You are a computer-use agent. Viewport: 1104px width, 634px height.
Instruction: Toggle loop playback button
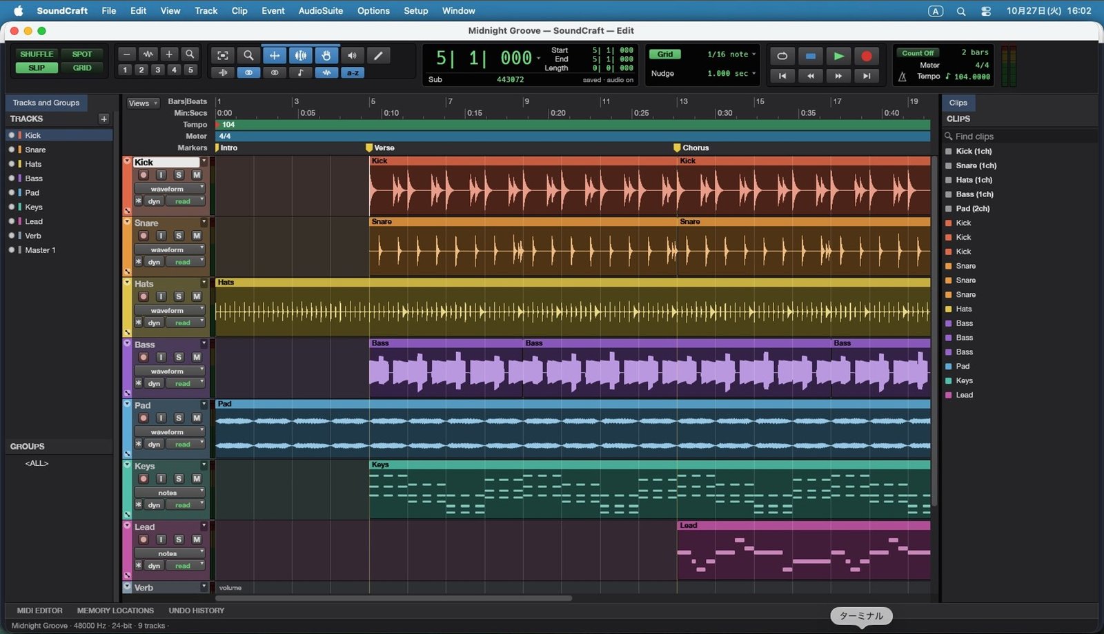(782, 57)
